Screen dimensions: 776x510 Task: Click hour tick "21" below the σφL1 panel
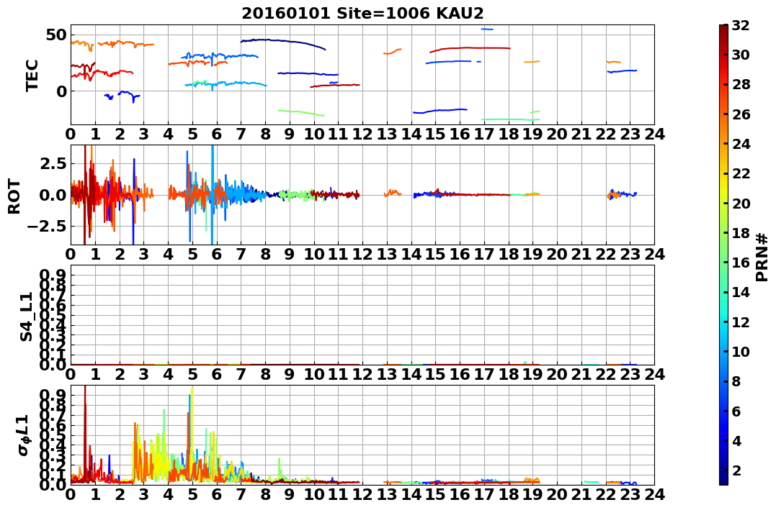pos(581,494)
